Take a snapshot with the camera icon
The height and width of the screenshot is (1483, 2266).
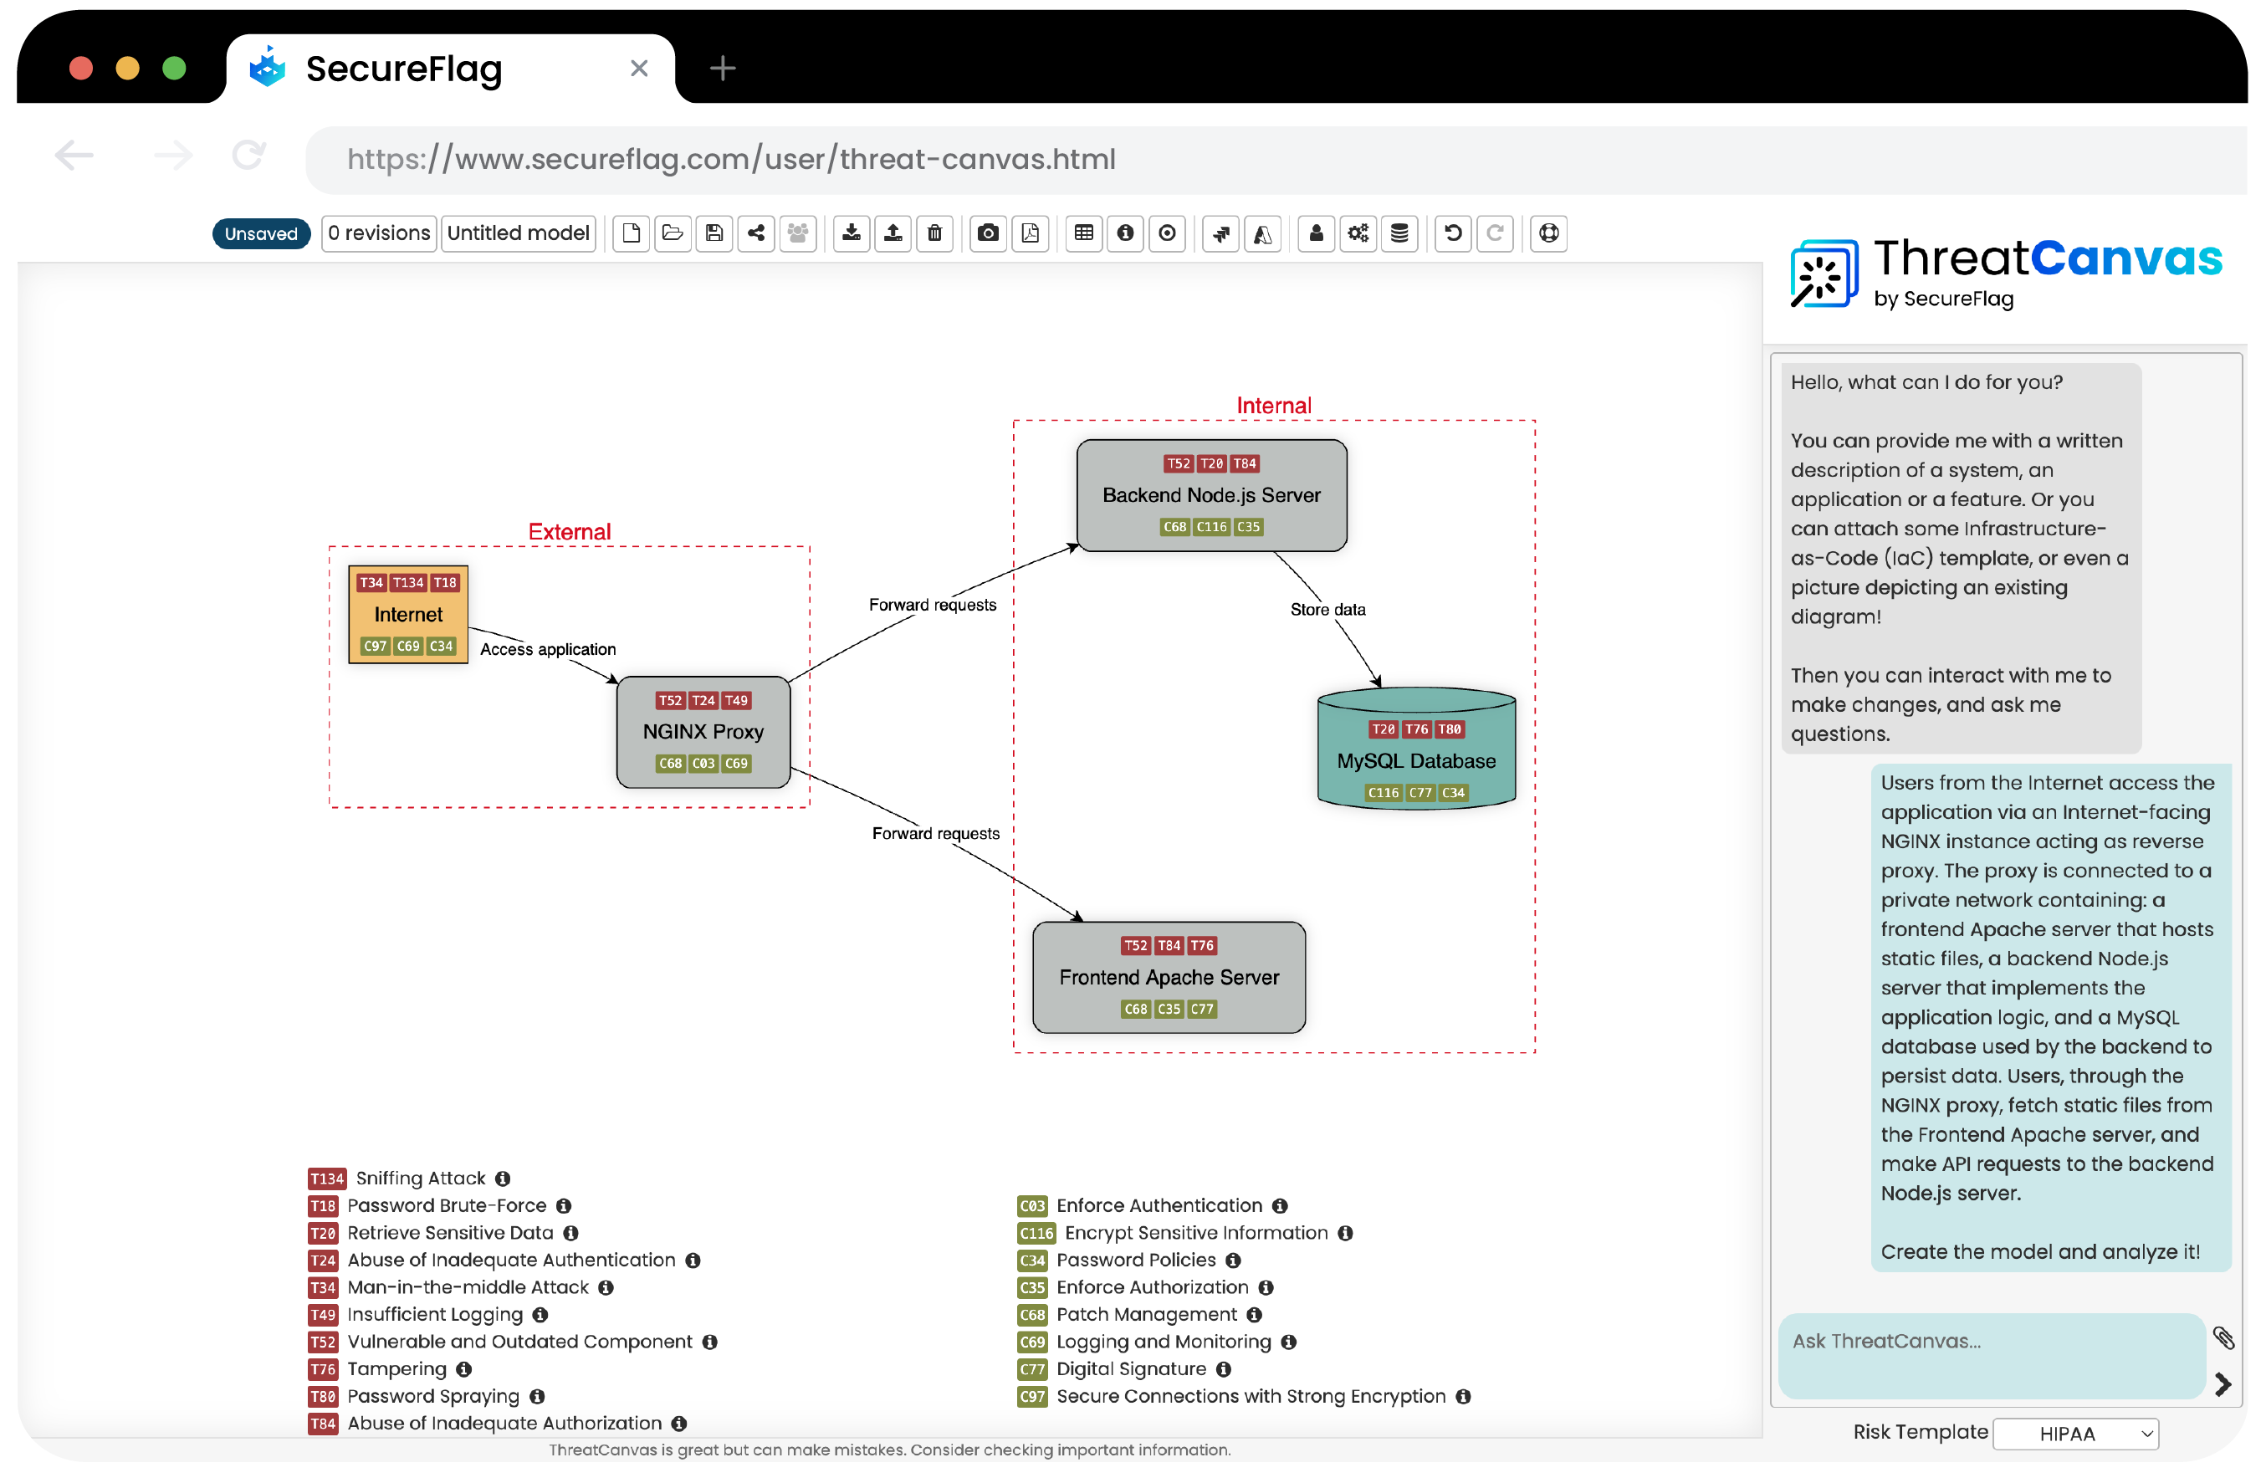[988, 233]
